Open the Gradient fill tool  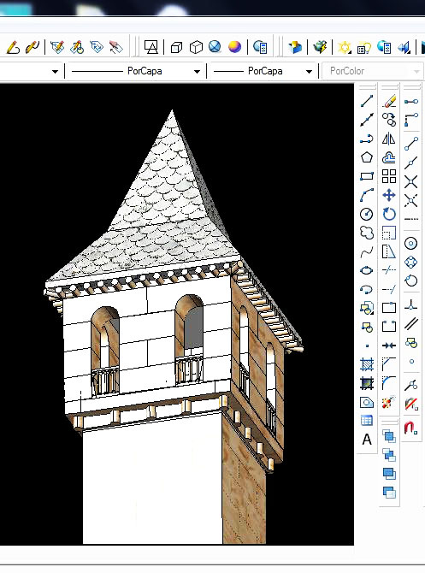pyautogui.click(x=367, y=383)
